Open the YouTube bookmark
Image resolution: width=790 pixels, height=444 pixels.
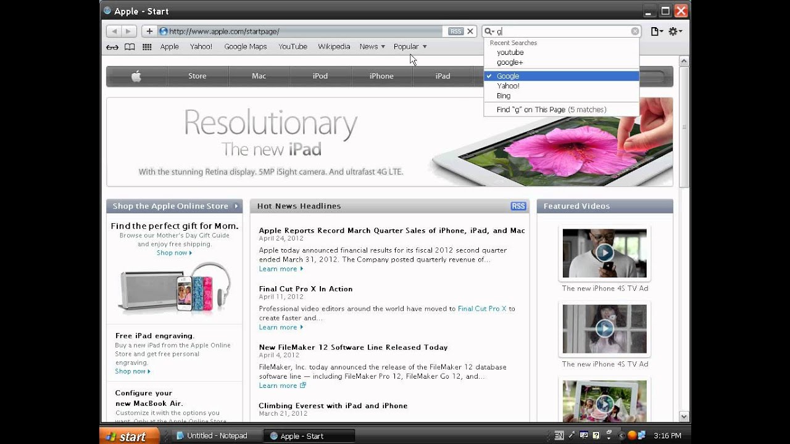(x=293, y=46)
